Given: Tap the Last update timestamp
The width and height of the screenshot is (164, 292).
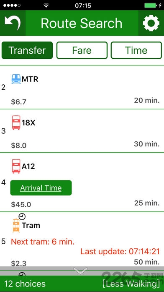Looking at the screenshot, I should coord(120,251).
